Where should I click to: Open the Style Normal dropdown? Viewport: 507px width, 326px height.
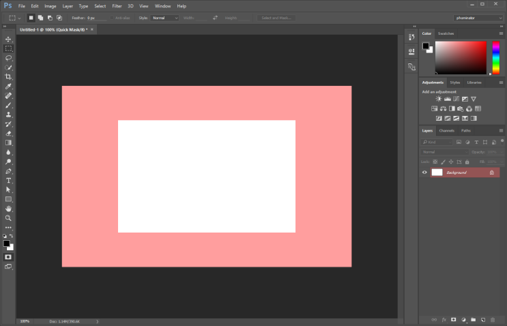coord(164,18)
